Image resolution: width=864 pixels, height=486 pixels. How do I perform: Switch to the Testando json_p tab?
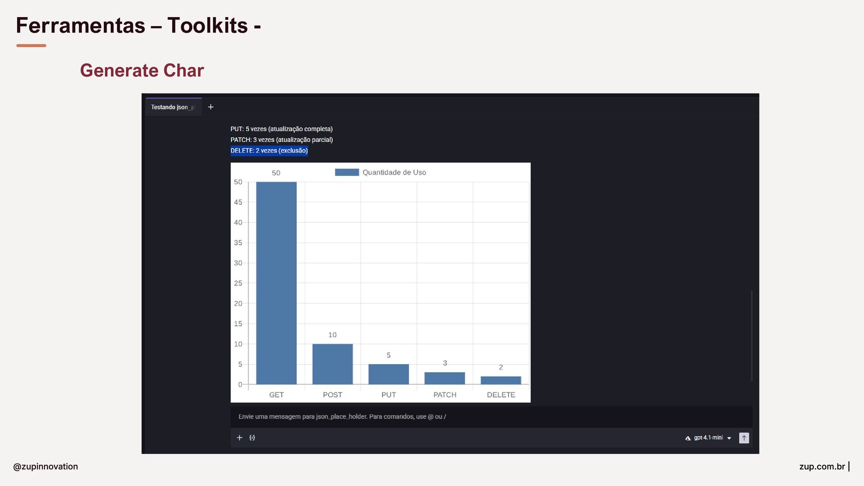click(173, 107)
